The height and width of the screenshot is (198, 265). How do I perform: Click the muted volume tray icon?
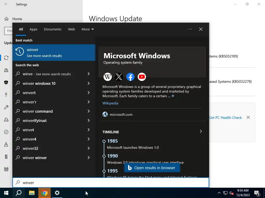coord(231,193)
